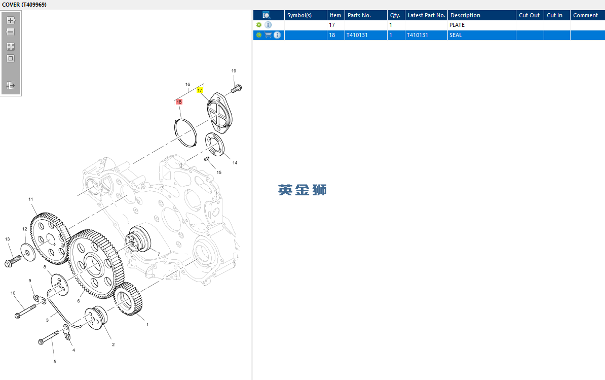Click green gear icon on item 17 row

click(x=259, y=25)
